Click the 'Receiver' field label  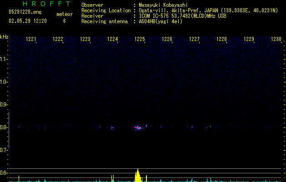[x=92, y=16]
